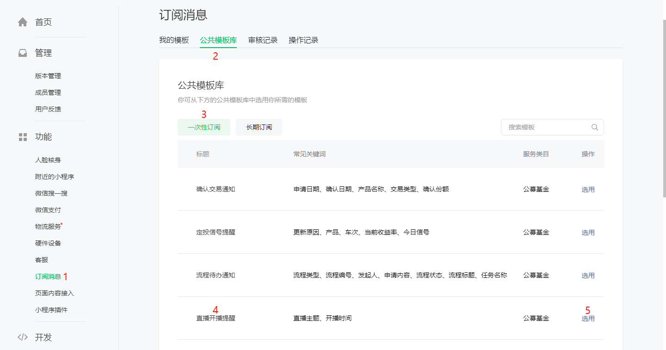Click keywords text starting with 流程类型
The image size is (666, 350).
point(400,275)
